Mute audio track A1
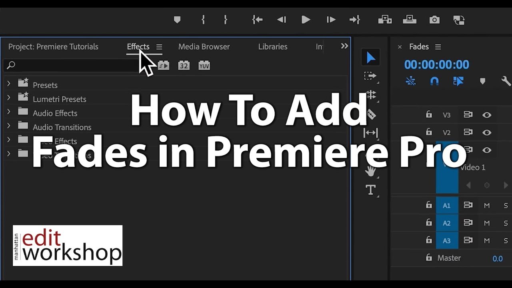Image resolution: width=512 pixels, height=288 pixels. pyautogui.click(x=487, y=205)
